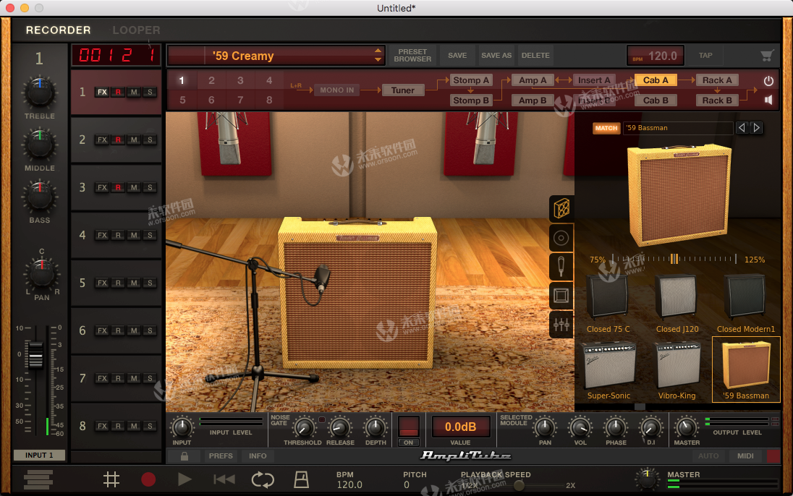
Task: Click the preset name up/down stepper arrows
Action: coord(378,56)
